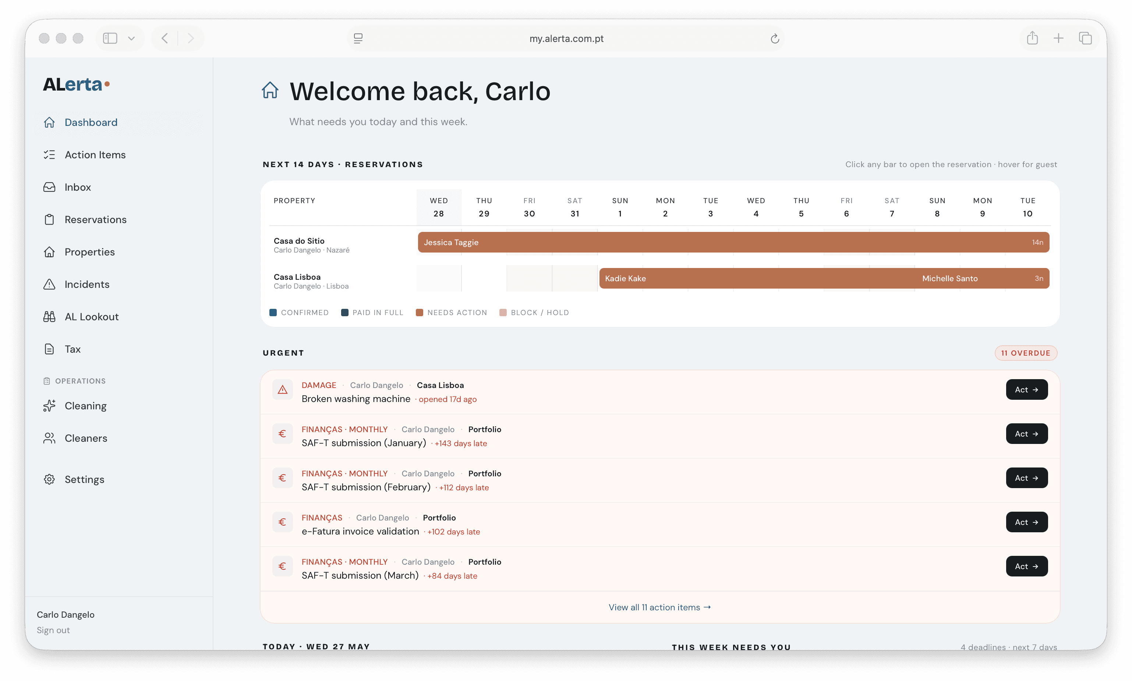The height and width of the screenshot is (681, 1132).
Task: Click the ALerta logo
Action: pos(76,84)
